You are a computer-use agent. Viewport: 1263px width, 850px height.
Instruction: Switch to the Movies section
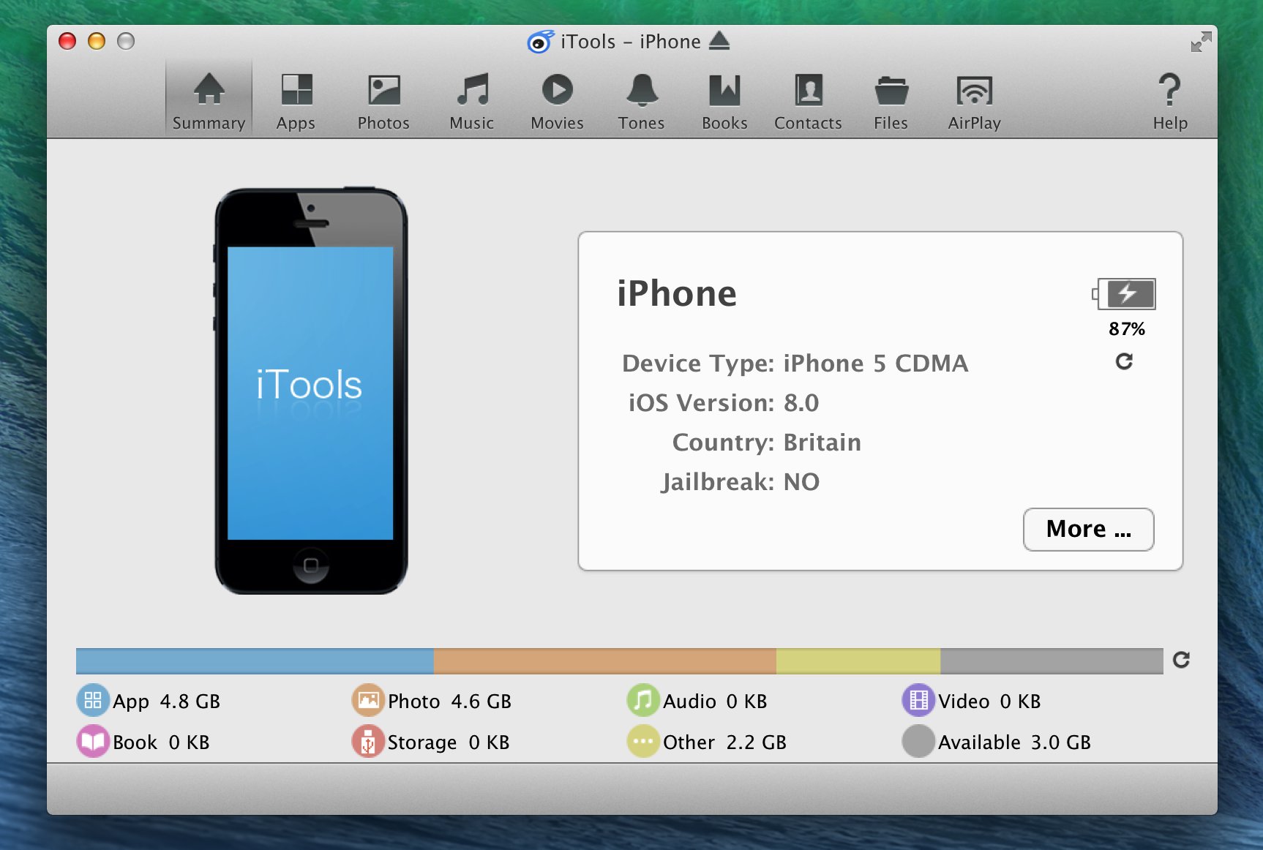(557, 101)
